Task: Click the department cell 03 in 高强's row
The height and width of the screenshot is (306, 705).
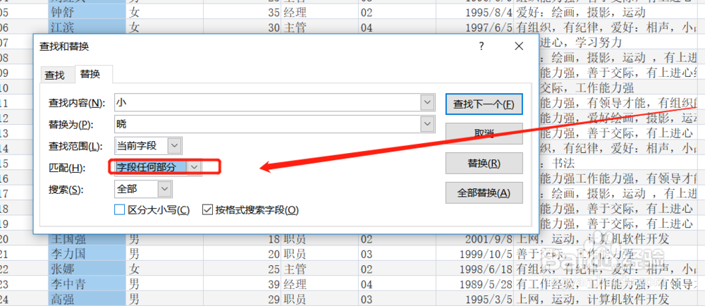Action: point(398,299)
